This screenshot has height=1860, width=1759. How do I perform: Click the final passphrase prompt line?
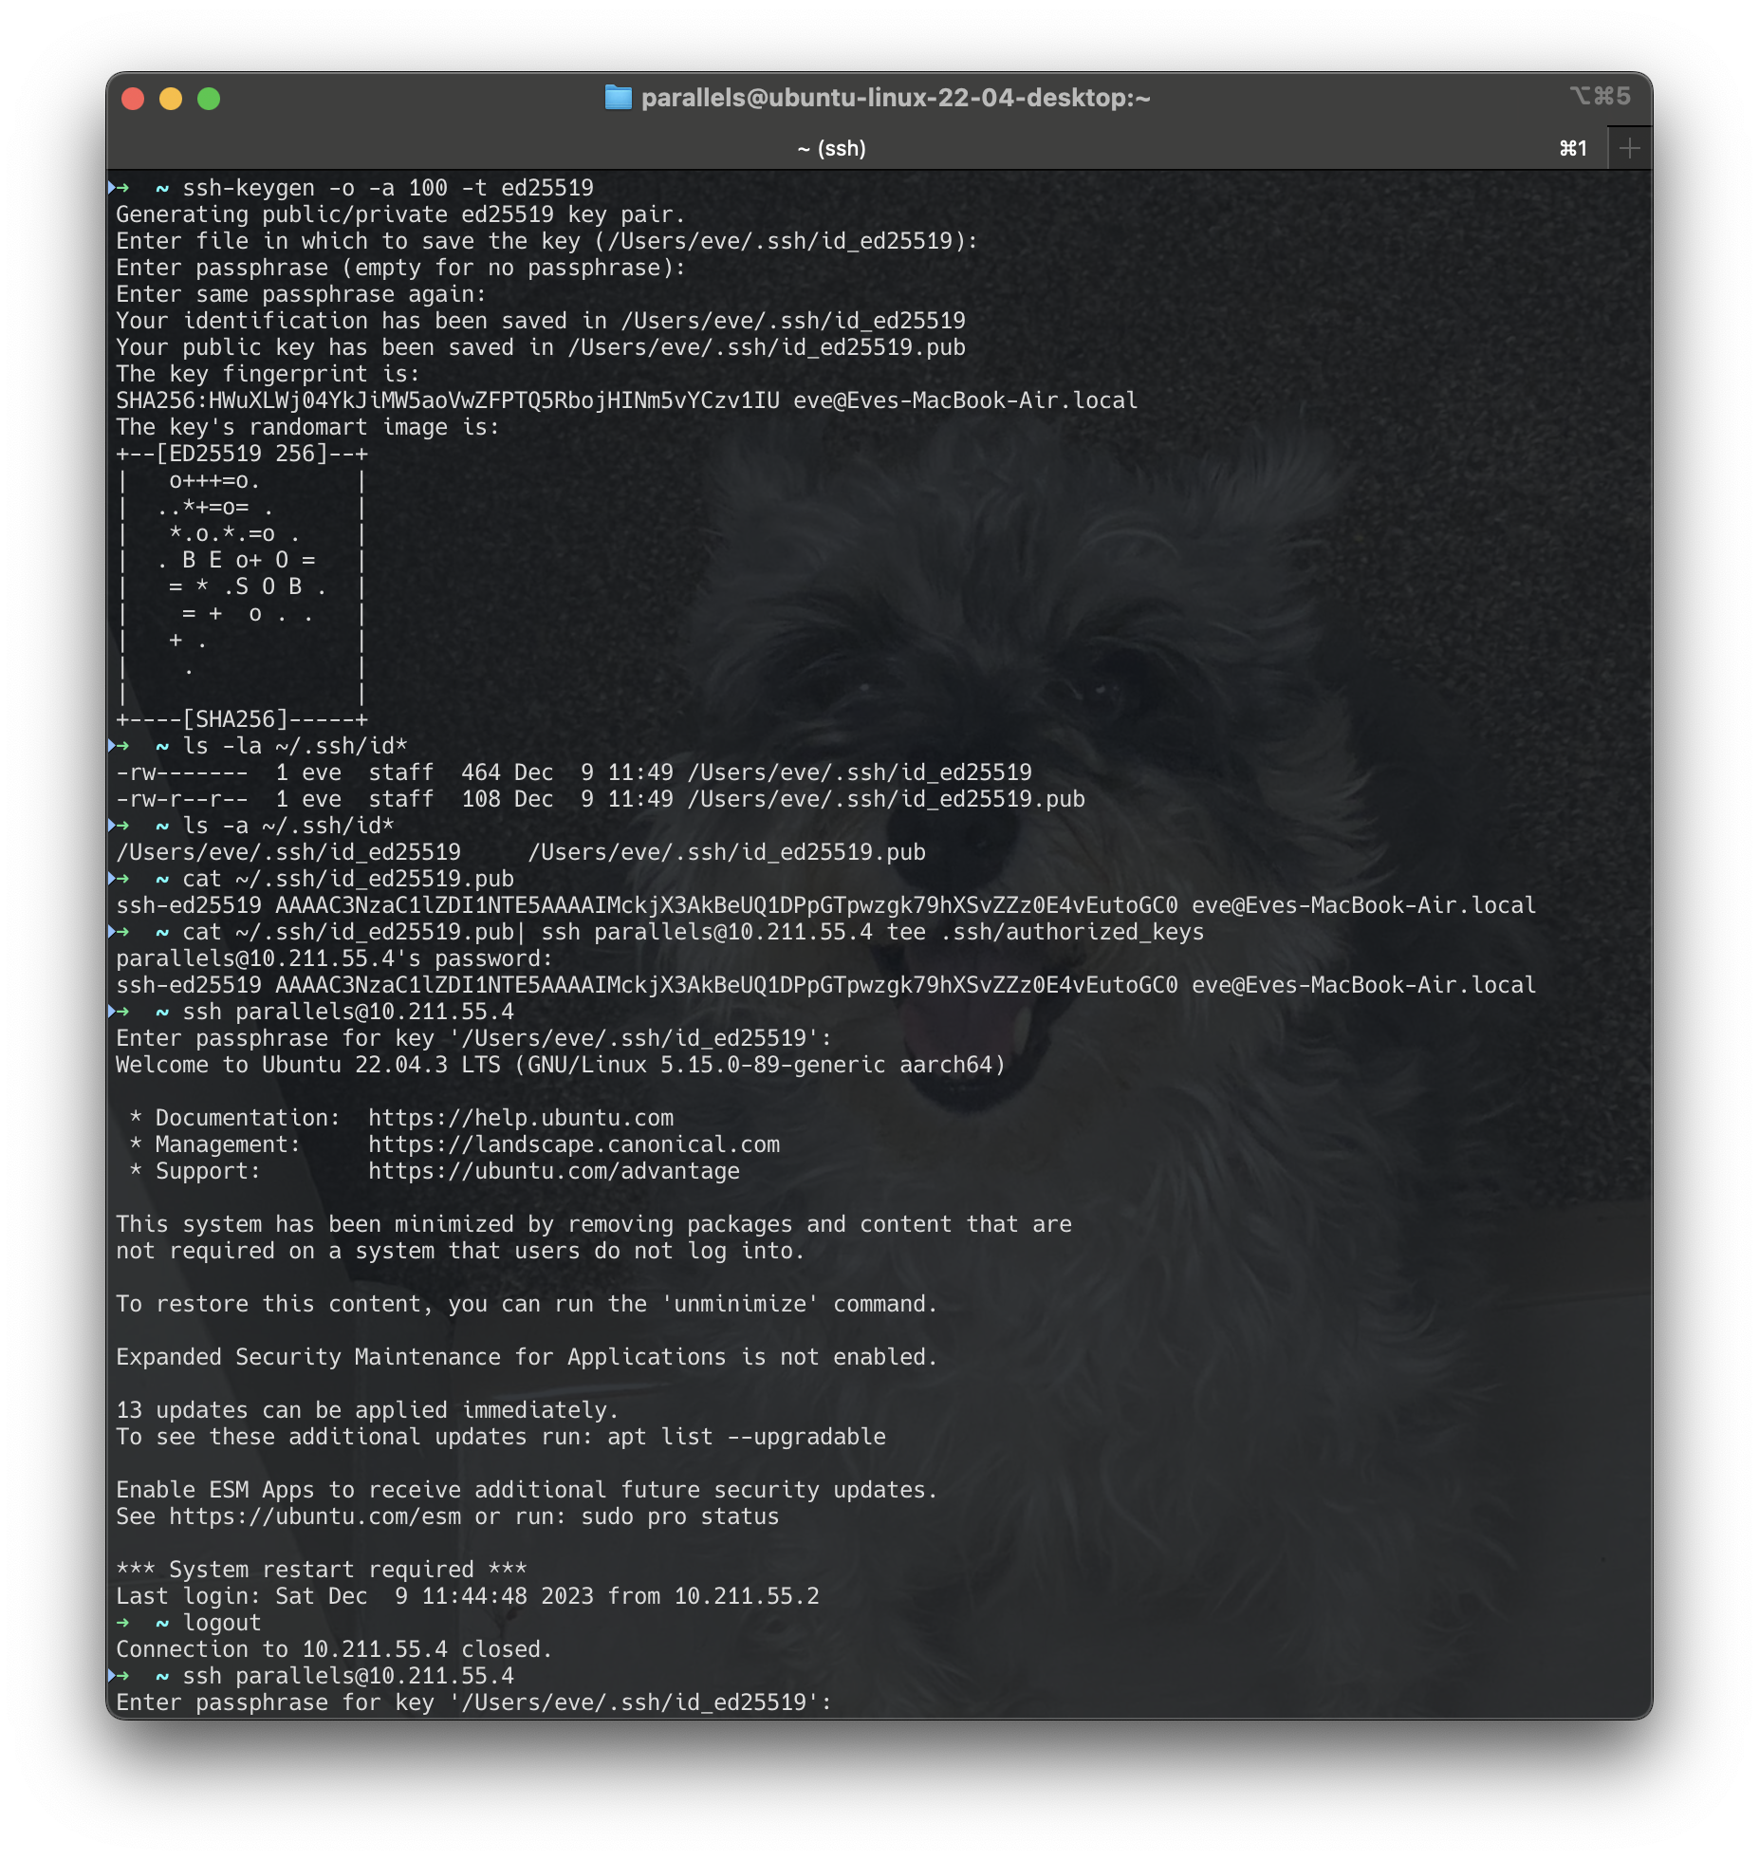(x=472, y=1702)
